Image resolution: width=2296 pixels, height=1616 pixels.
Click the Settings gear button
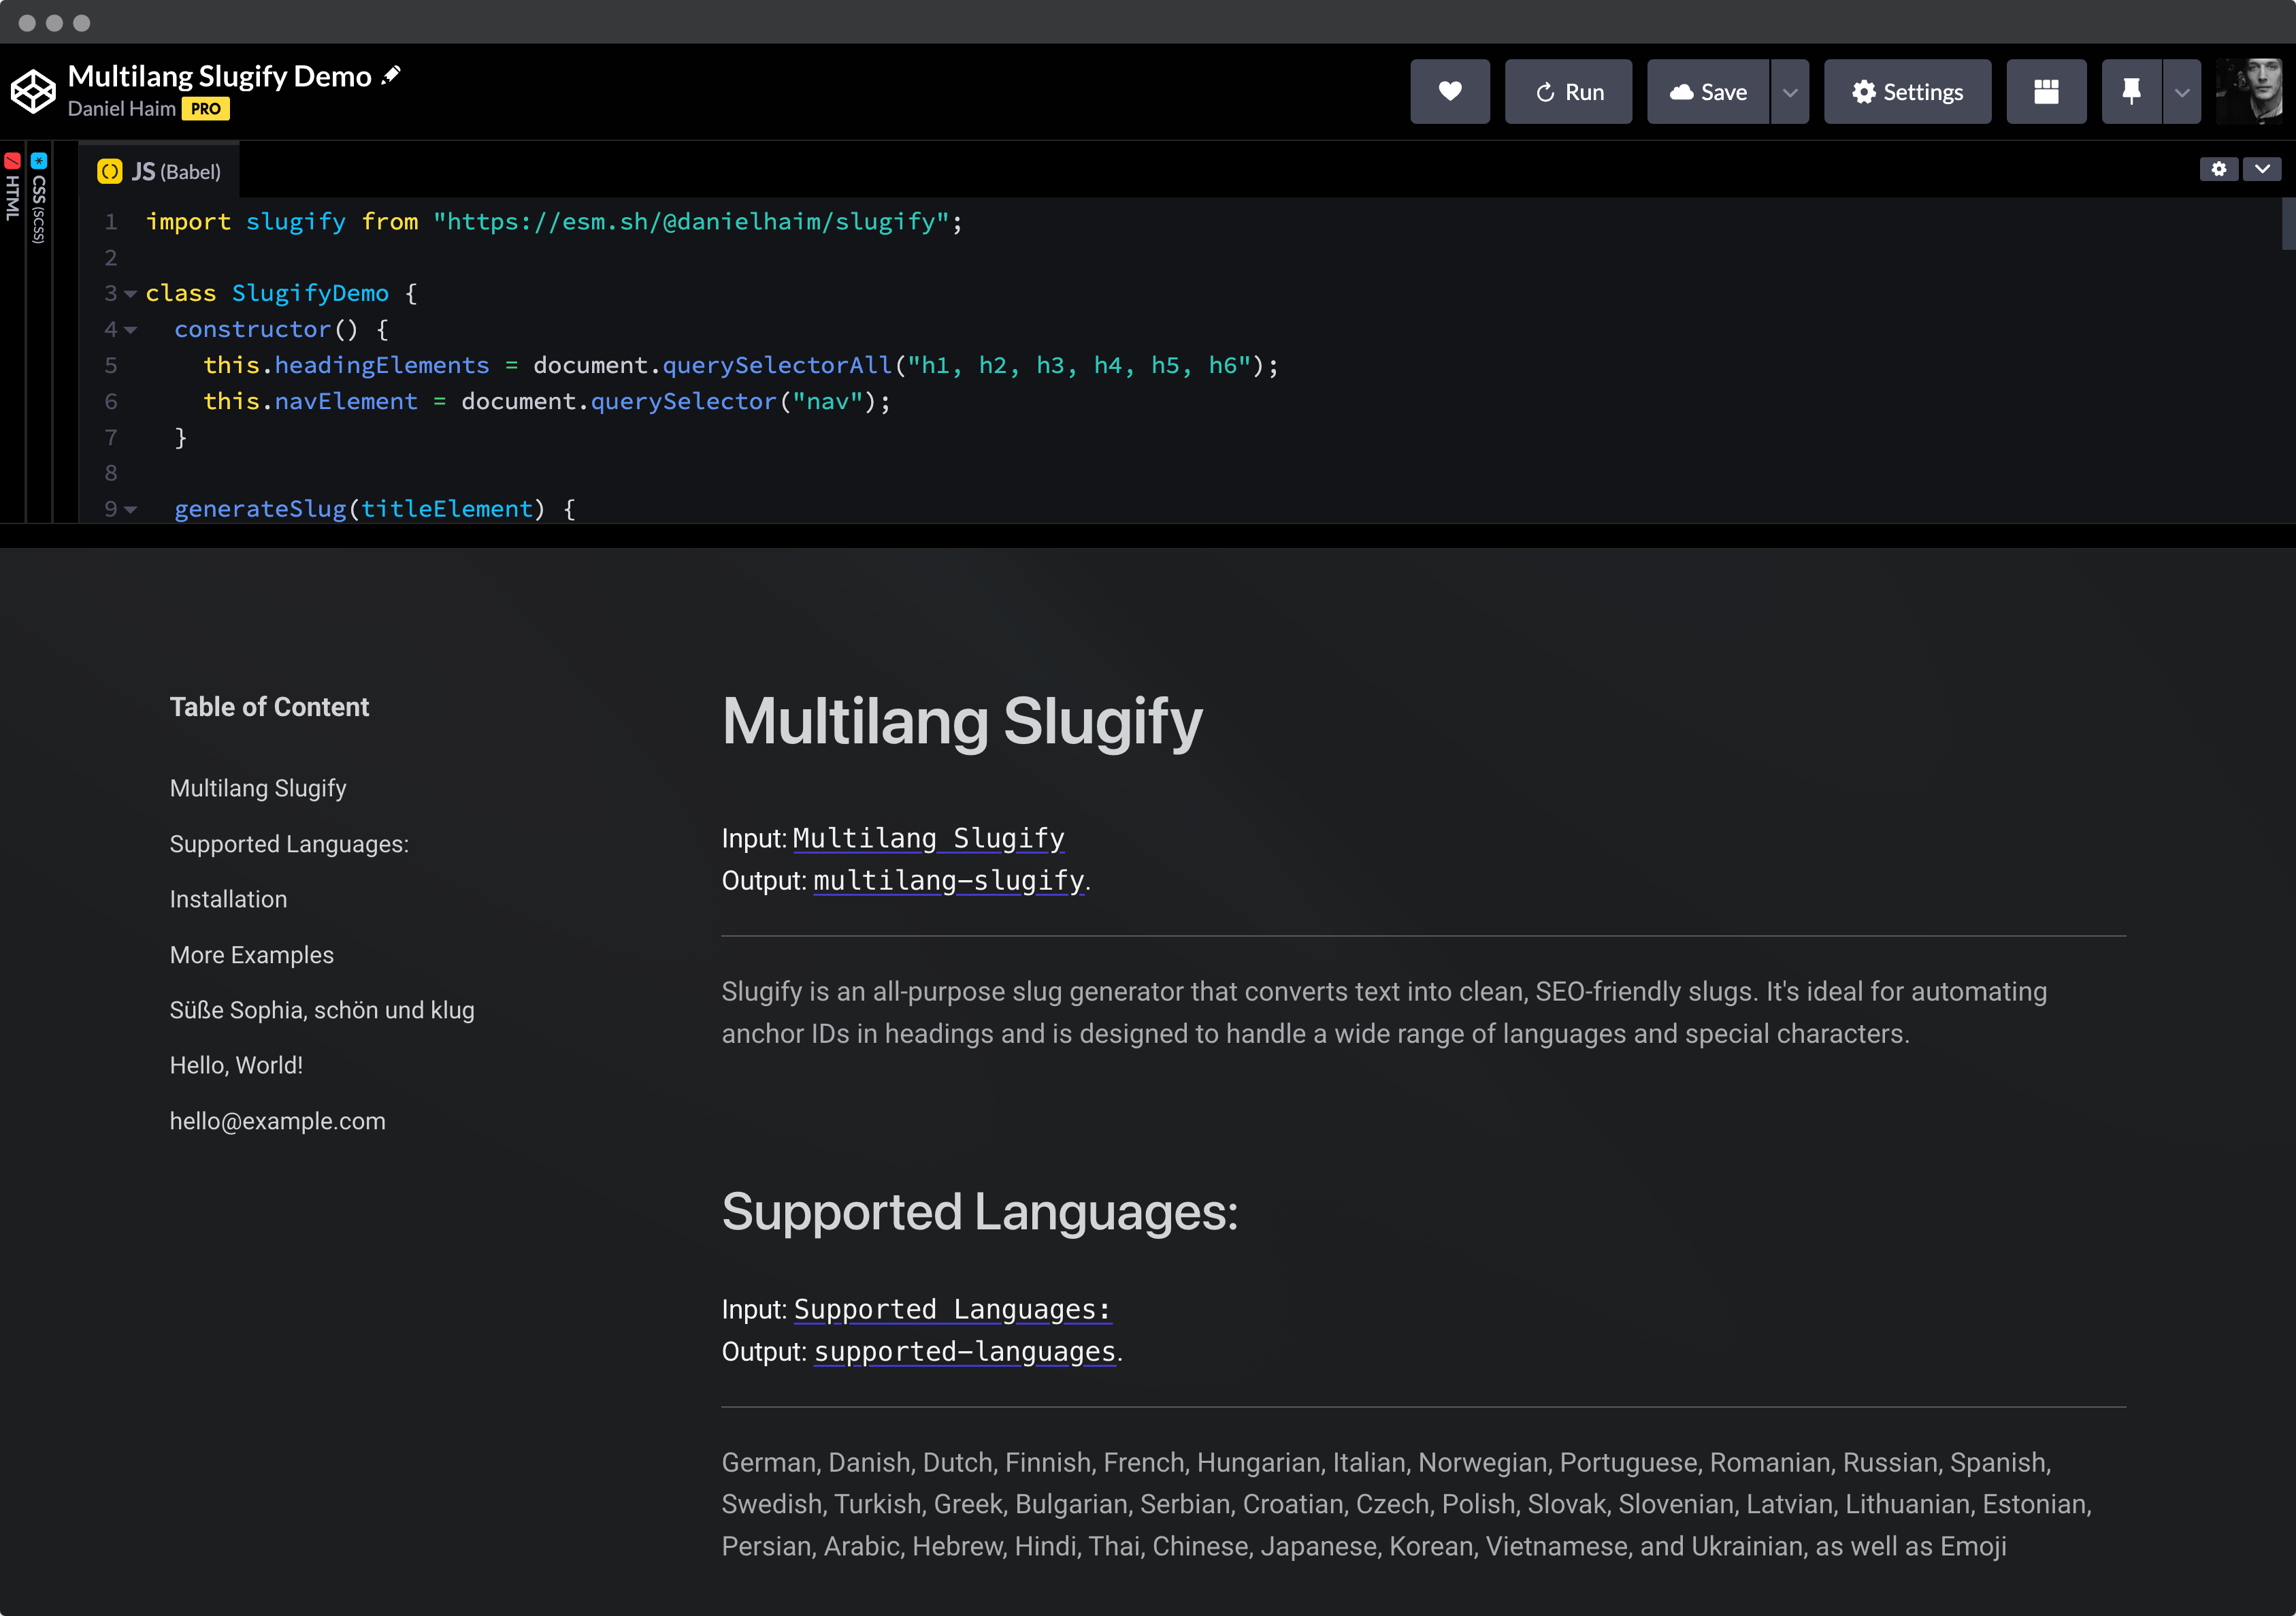point(1906,91)
